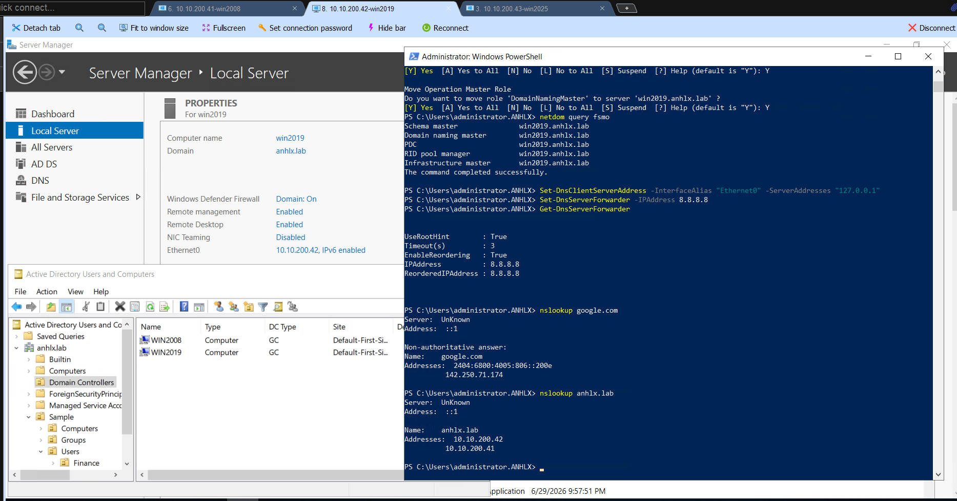Expand the Saved Queries node
957x501 pixels.
click(16, 336)
